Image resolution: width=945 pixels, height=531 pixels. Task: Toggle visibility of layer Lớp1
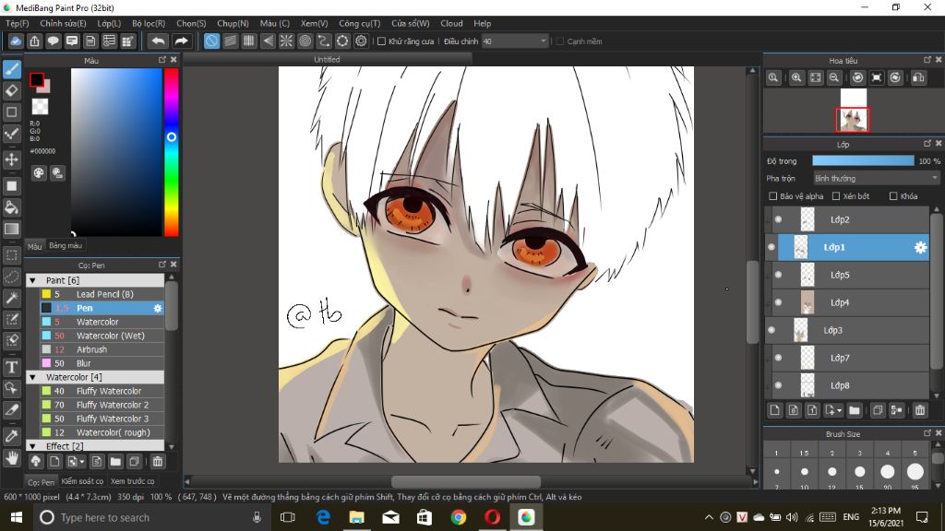[x=772, y=247]
